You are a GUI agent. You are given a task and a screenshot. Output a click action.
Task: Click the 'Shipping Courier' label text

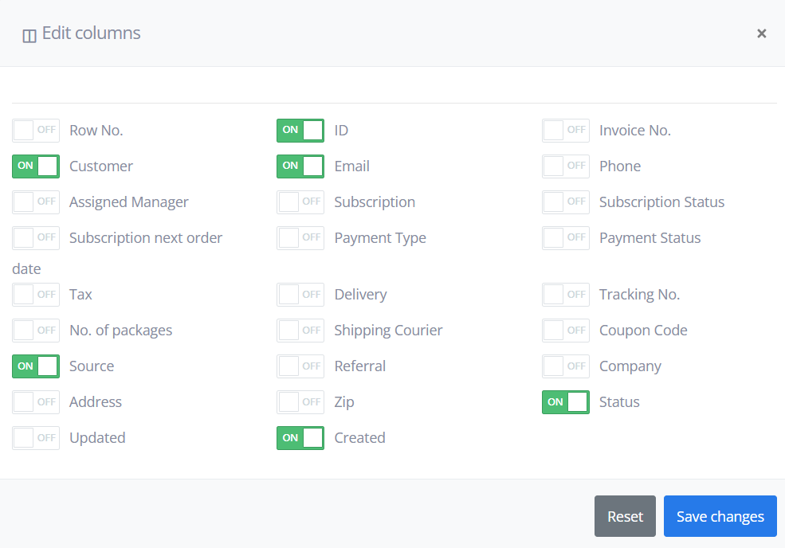388,331
